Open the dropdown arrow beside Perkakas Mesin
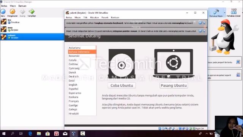 [x=224, y=13]
